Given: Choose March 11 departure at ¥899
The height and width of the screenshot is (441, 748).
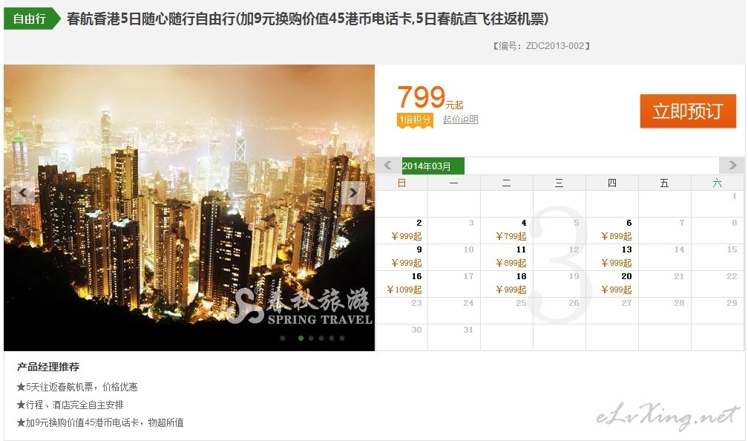Looking at the screenshot, I should [x=507, y=257].
